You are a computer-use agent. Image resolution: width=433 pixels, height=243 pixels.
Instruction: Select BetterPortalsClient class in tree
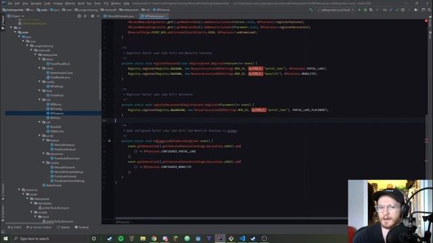(60, 73)
